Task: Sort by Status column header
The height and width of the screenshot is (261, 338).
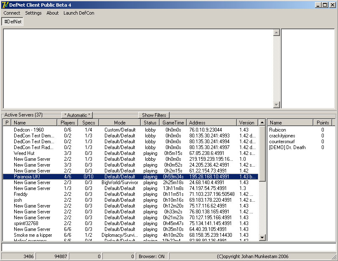Action: [150, 123]
